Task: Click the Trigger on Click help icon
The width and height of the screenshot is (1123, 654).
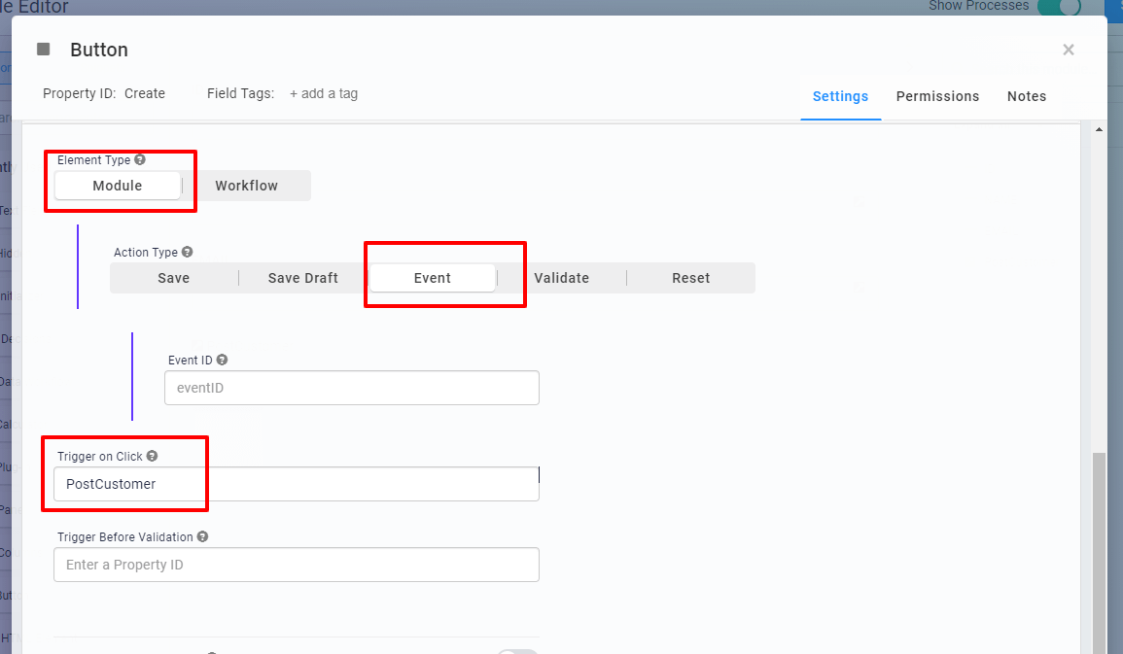Action: click(x=152, y=456)
